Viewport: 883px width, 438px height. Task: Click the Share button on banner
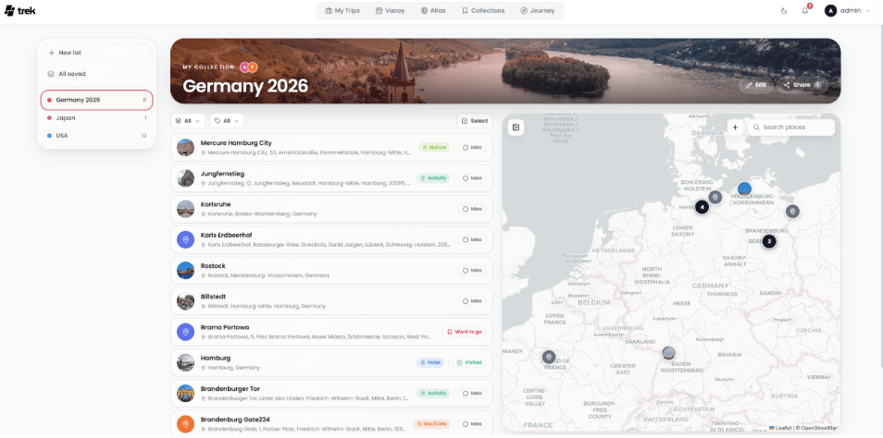point(802,85)
